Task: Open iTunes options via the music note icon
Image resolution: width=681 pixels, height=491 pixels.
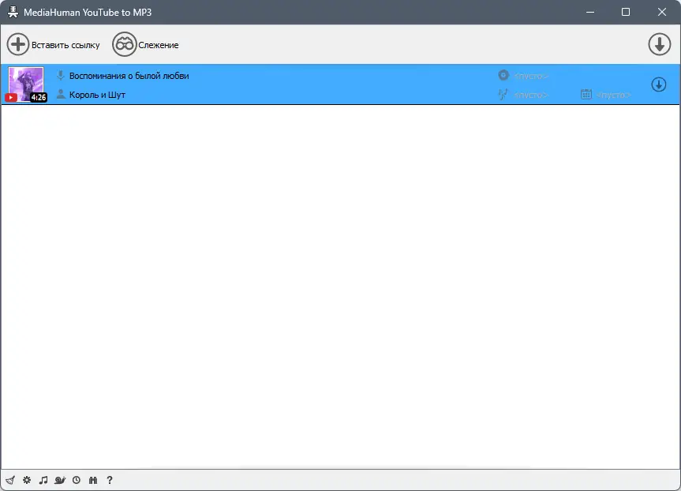Action: pos(43,480)
